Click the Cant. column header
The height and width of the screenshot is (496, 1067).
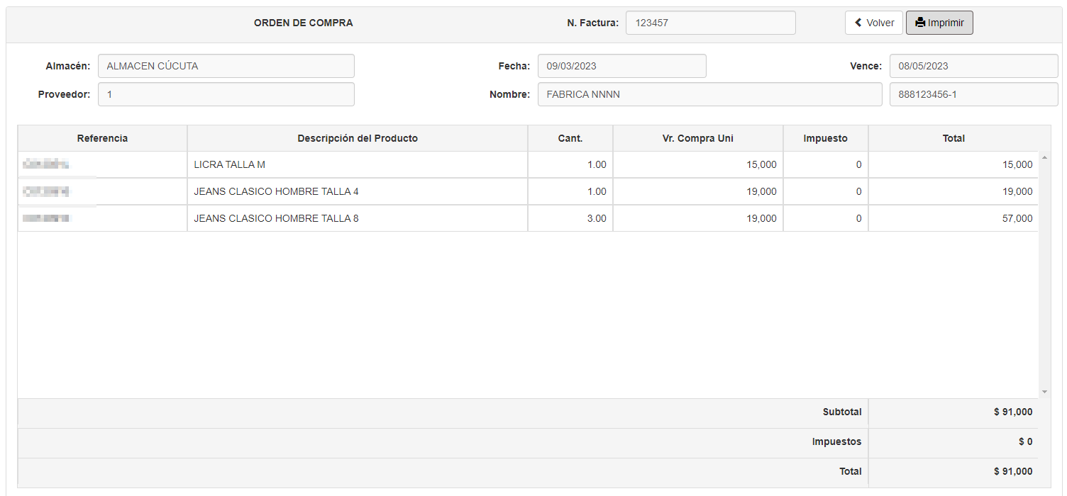(x=570, y=138)
